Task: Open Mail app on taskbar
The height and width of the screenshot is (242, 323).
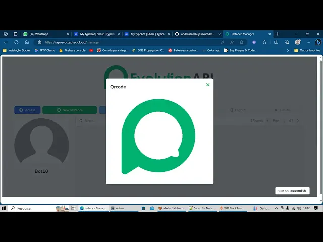Action: click(152, 208)
